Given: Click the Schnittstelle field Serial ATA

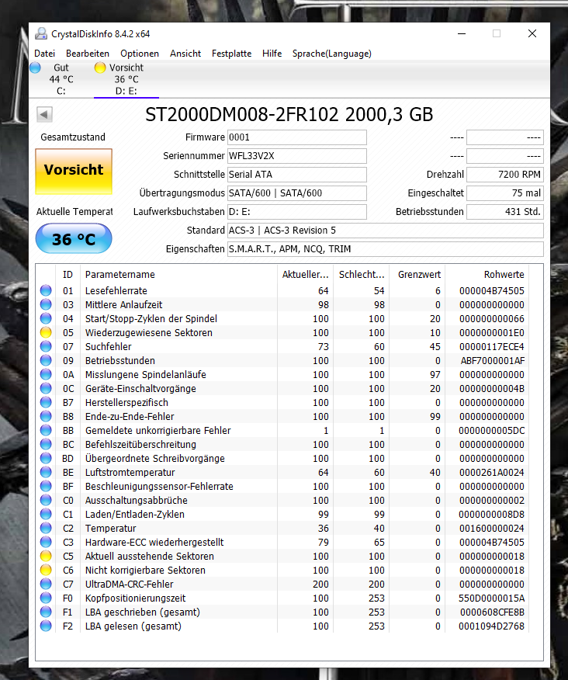Looking at the screenshot, I should 297,175.
